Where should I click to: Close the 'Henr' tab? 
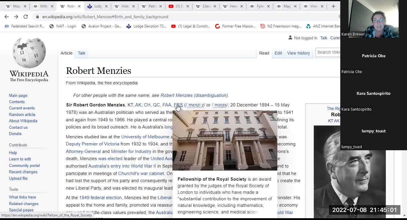[x=242, y=6]
